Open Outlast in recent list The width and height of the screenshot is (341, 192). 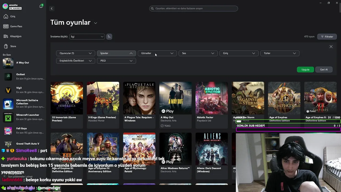tap(23, 77)
